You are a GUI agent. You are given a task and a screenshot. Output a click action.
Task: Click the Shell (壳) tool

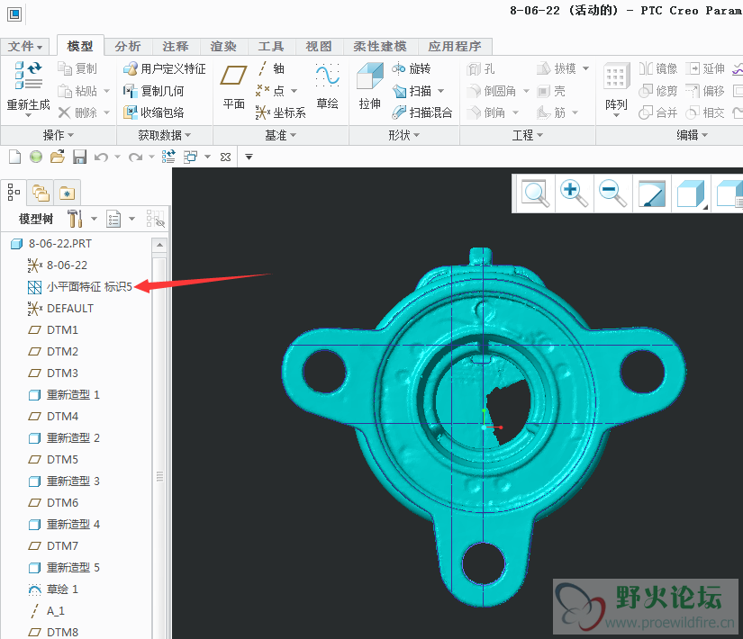tap(551, 91)
